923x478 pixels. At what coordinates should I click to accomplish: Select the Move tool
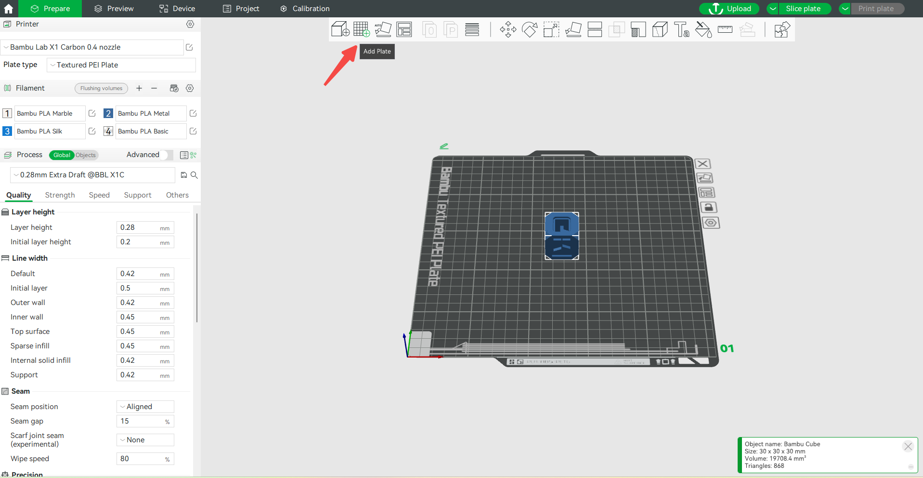[508, 29]
